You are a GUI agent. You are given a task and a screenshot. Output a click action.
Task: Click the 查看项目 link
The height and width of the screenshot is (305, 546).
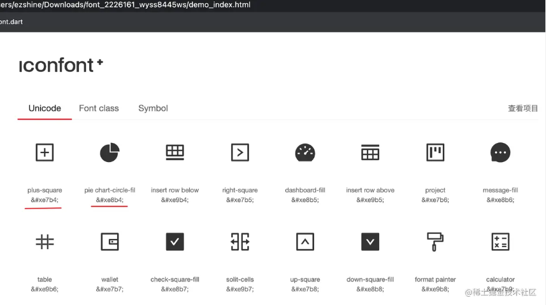(x=522, y=109)
